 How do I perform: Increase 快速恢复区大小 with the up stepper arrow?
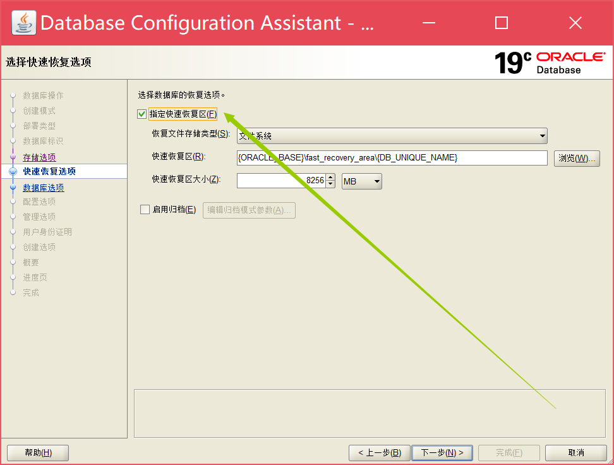(330, 178)
